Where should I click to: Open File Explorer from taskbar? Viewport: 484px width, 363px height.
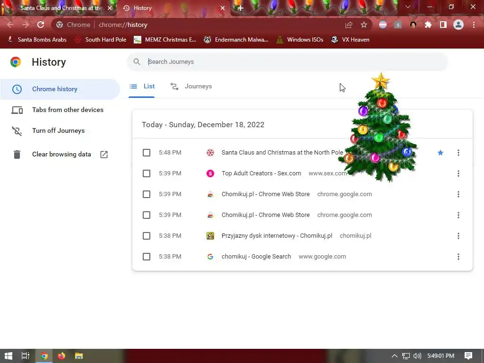pos(79,356)
